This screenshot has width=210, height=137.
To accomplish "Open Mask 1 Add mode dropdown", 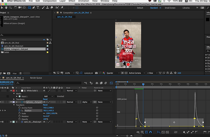I will coord(48,96).
